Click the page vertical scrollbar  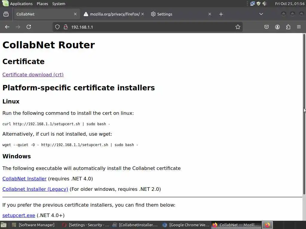pyautogui.click(x=304, y=114)
